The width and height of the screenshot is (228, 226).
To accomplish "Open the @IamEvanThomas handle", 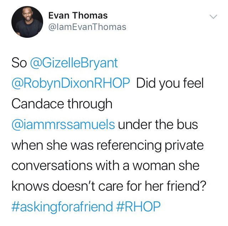I will 87,27.
